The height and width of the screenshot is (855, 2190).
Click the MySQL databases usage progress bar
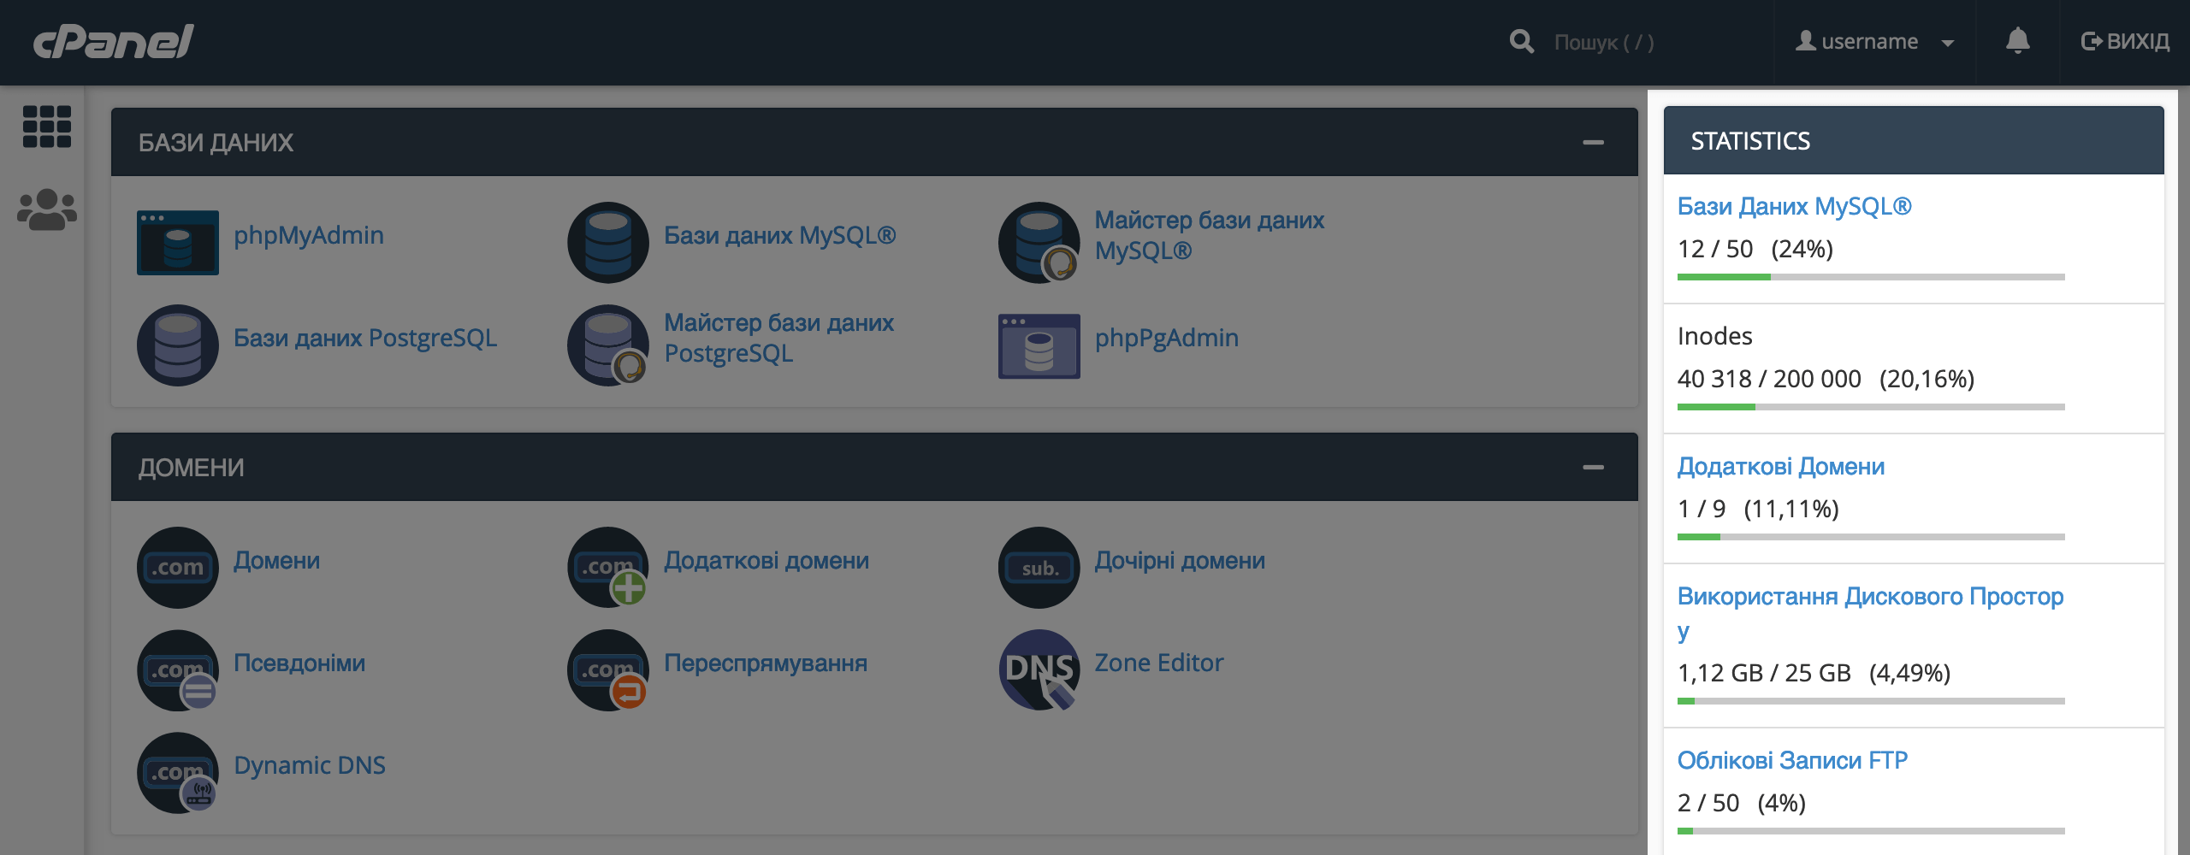click(x=1871, y=277)
